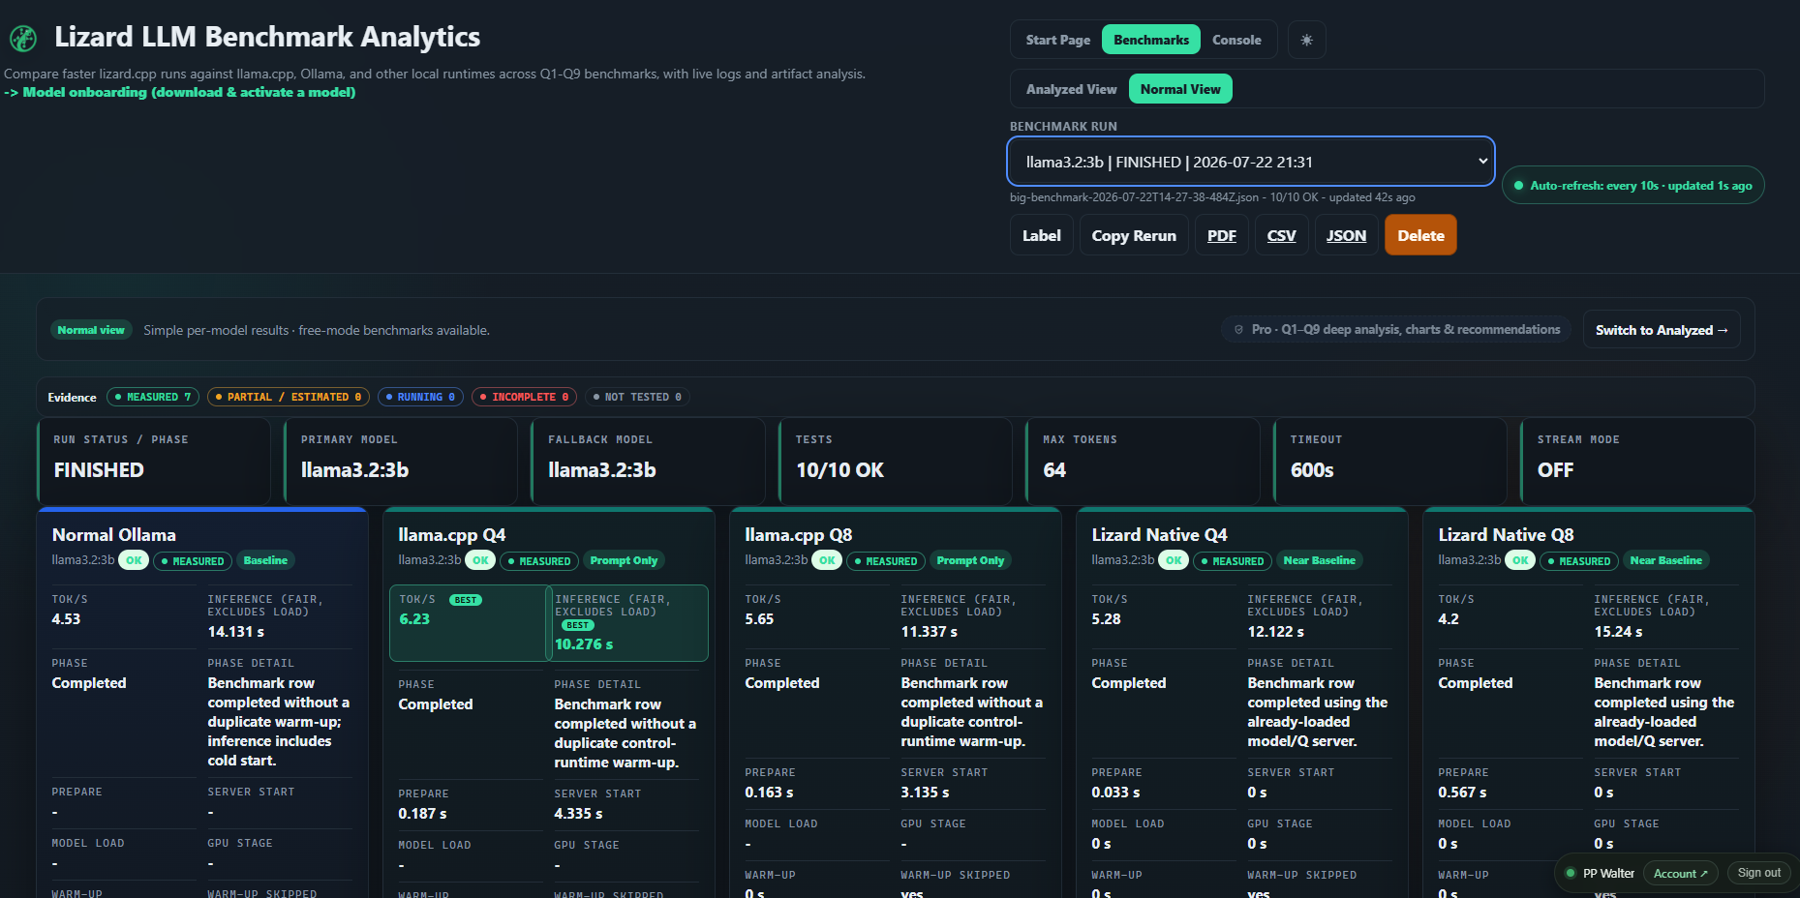Download the CSV export
Viewport: 1800px width, 898px height.
click(1282, 235)
